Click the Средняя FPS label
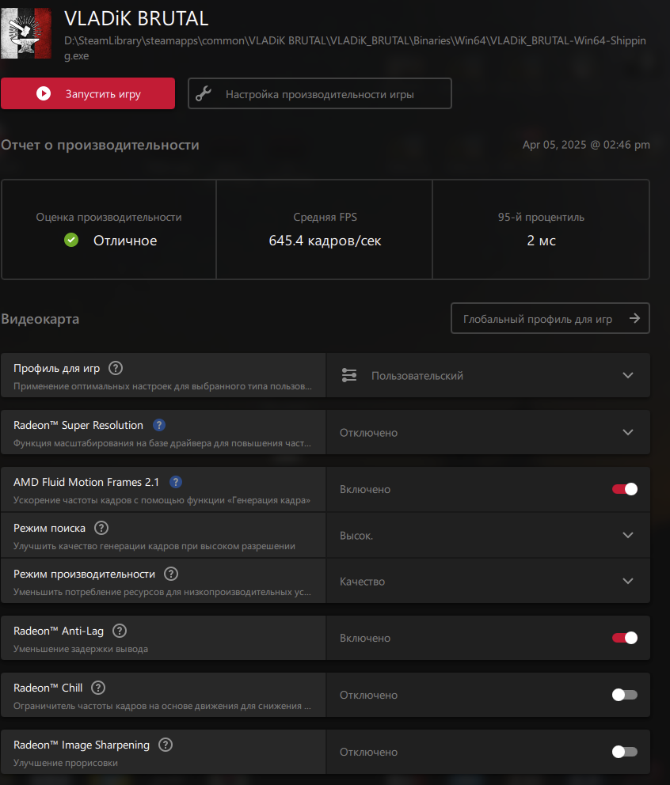670x785 pixels. [x=325, y=218]
